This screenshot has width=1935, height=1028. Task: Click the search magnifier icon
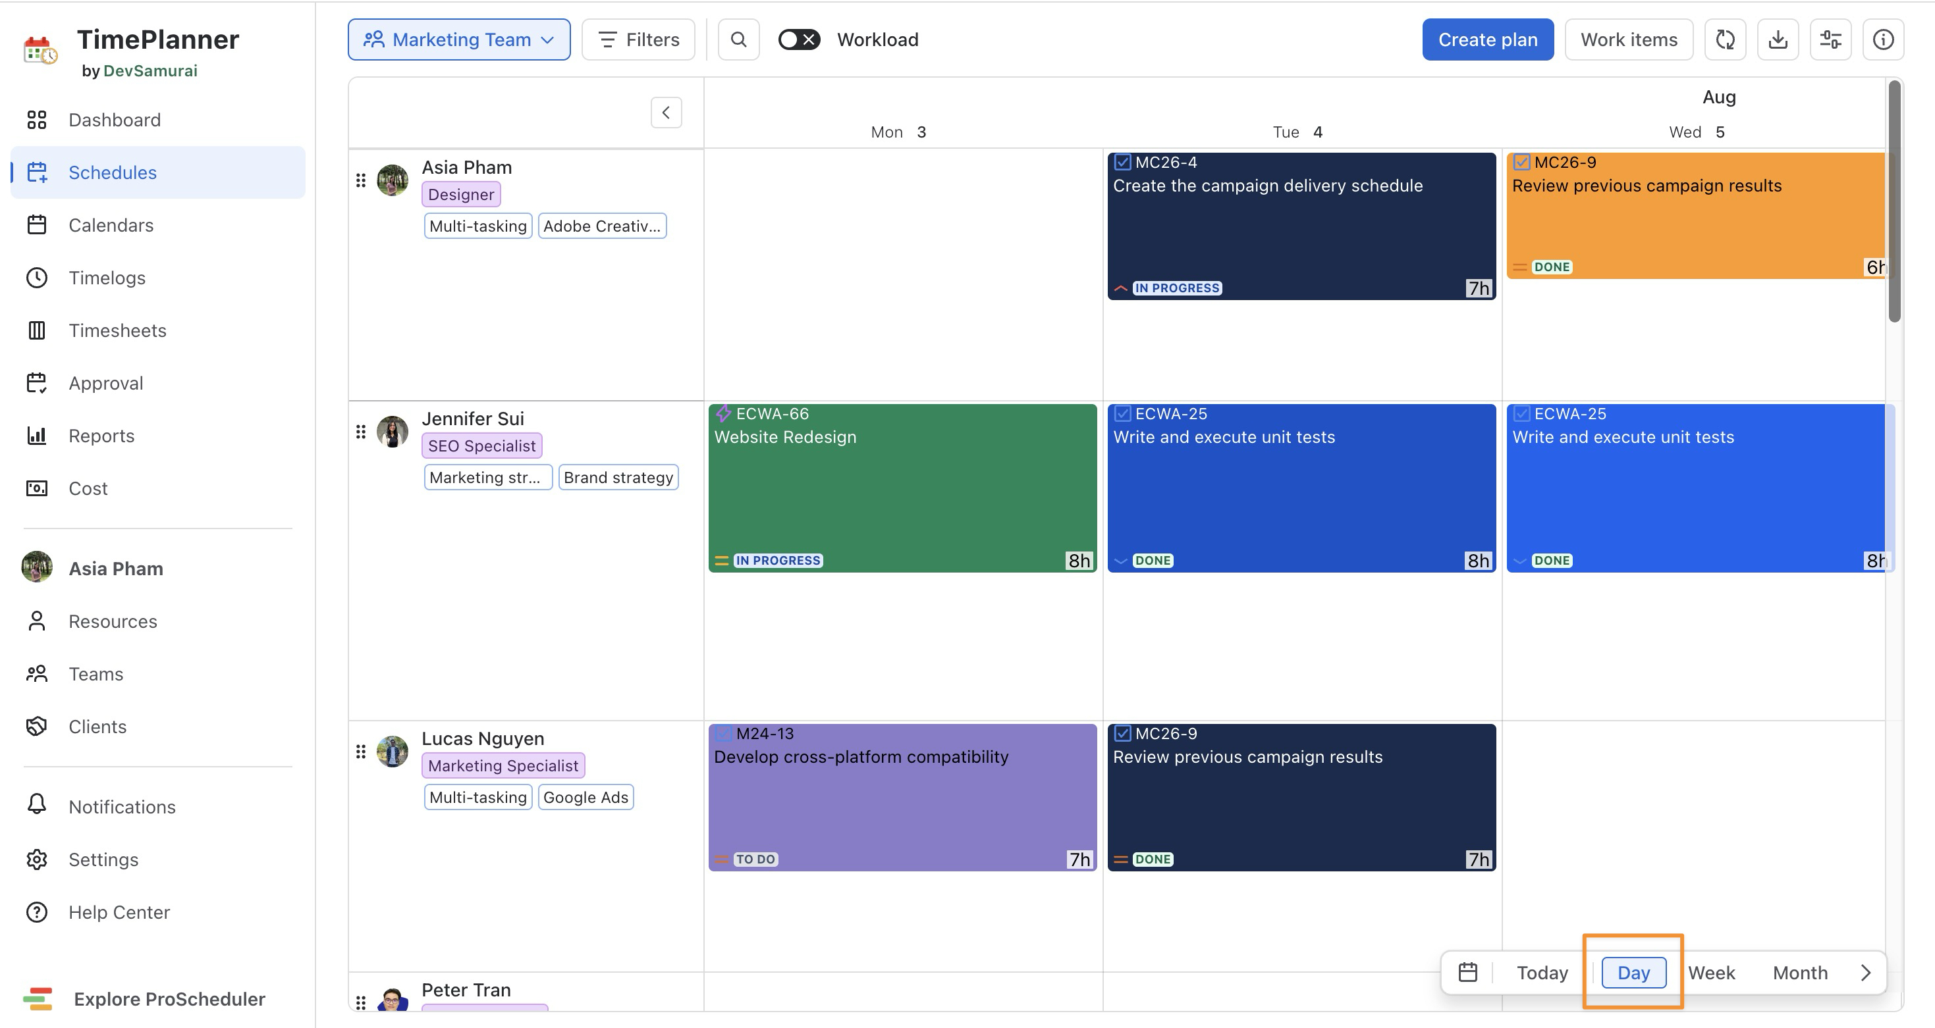pyautogui.click(x=738, y=39)
